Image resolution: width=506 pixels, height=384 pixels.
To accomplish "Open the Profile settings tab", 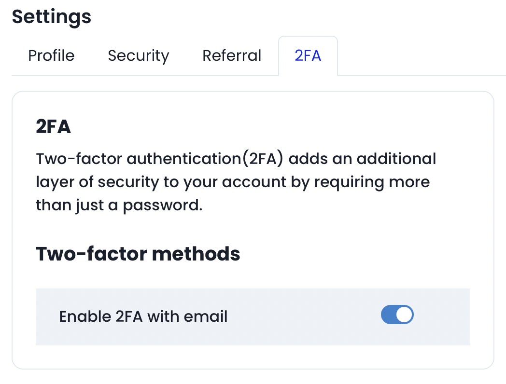I will (51, 55).
